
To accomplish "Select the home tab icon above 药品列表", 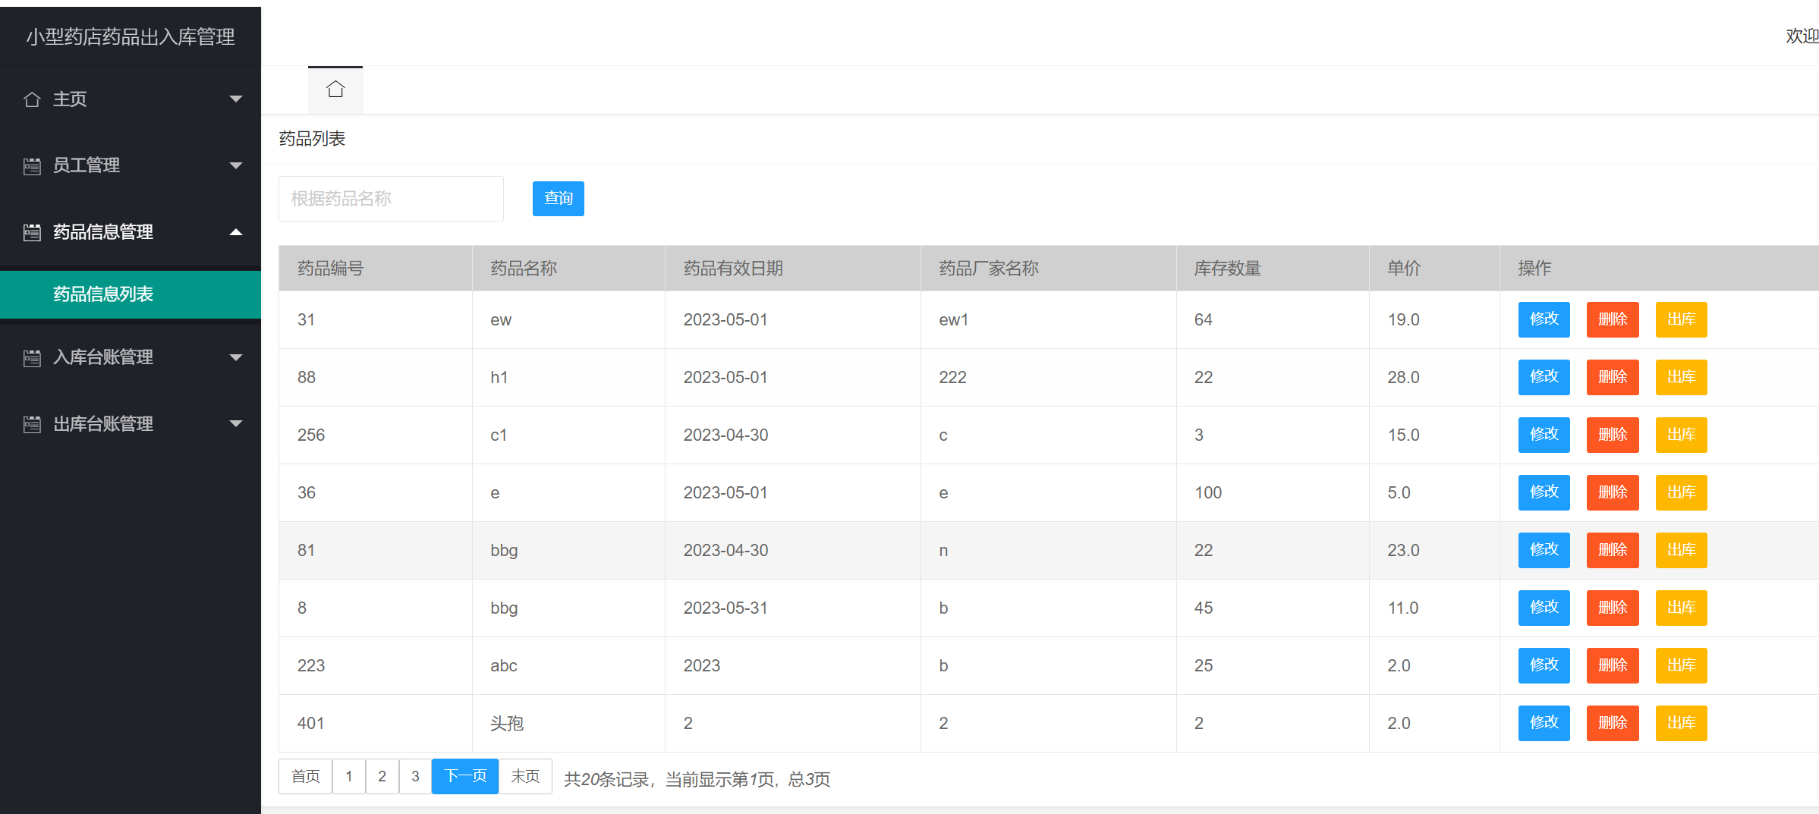I will [x=335, y=89].
